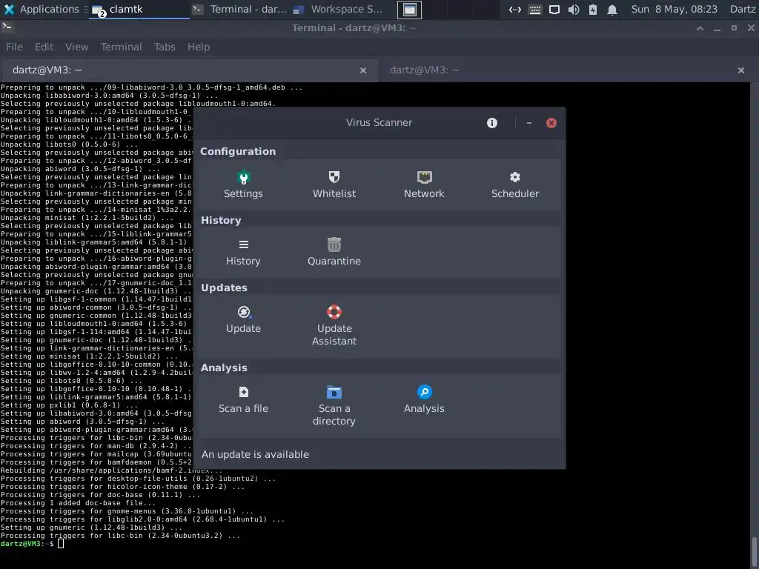
Task: Open the Dartz user menu
Action: pyautogui.click(x=743, y=9)
